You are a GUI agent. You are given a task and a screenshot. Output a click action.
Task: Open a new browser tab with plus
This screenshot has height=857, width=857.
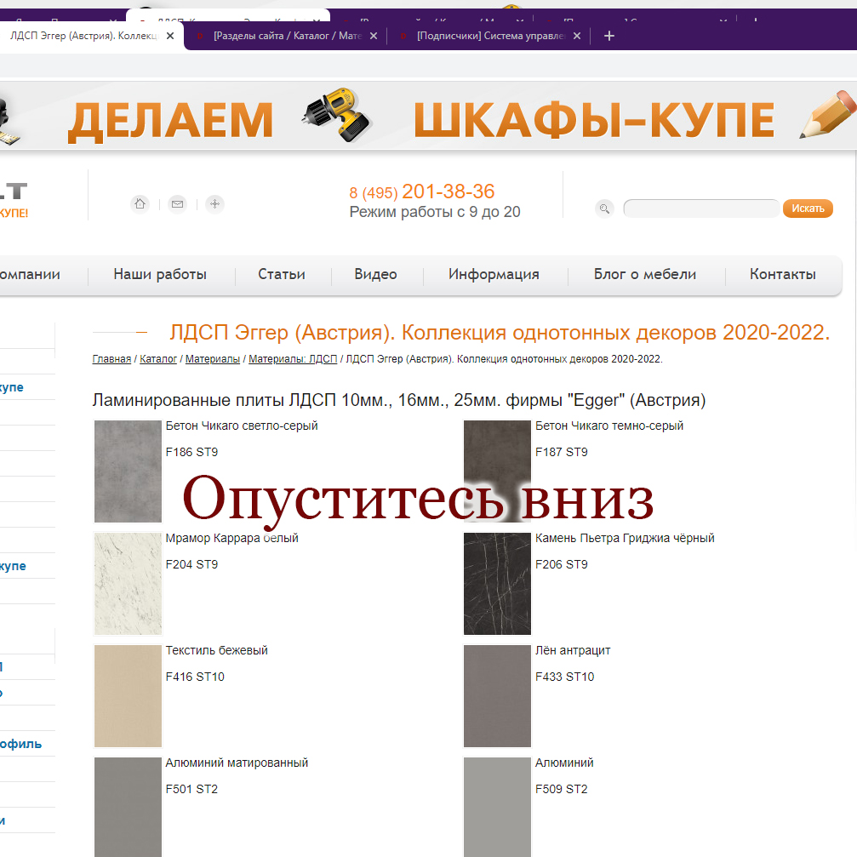click(608, 36)
